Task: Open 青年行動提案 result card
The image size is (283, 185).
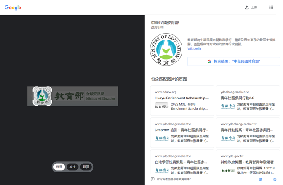Action: click(248, 132)
